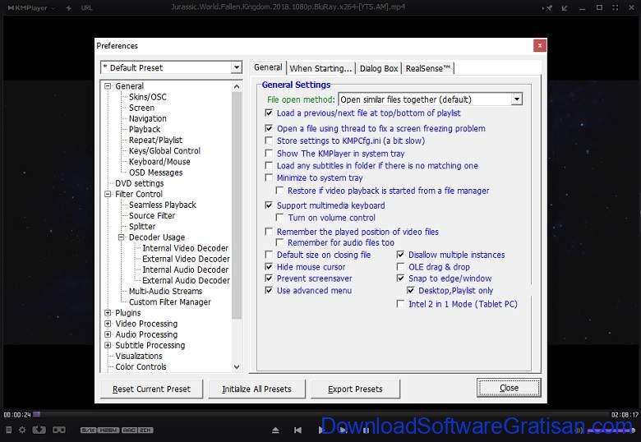Expand the Video Processing tree node

point(108,324)
